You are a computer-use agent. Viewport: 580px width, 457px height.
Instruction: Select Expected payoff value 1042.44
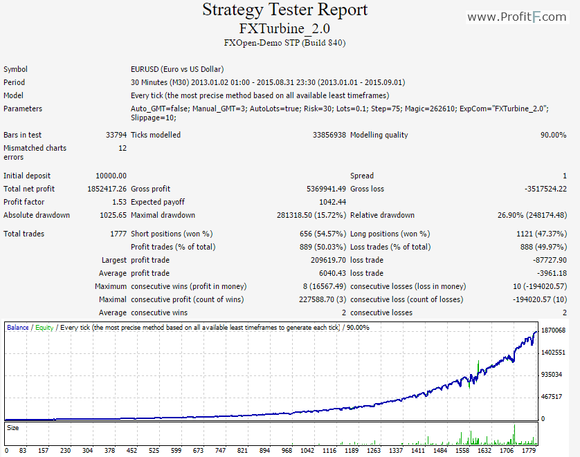tap(332, 202)
